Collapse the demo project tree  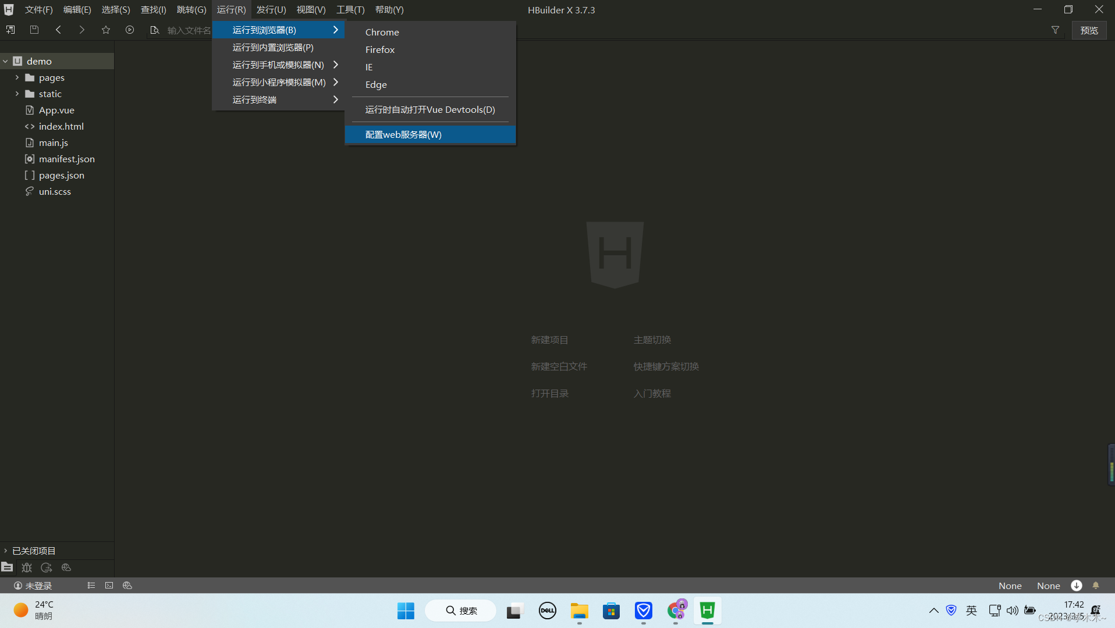coord(6,61)
